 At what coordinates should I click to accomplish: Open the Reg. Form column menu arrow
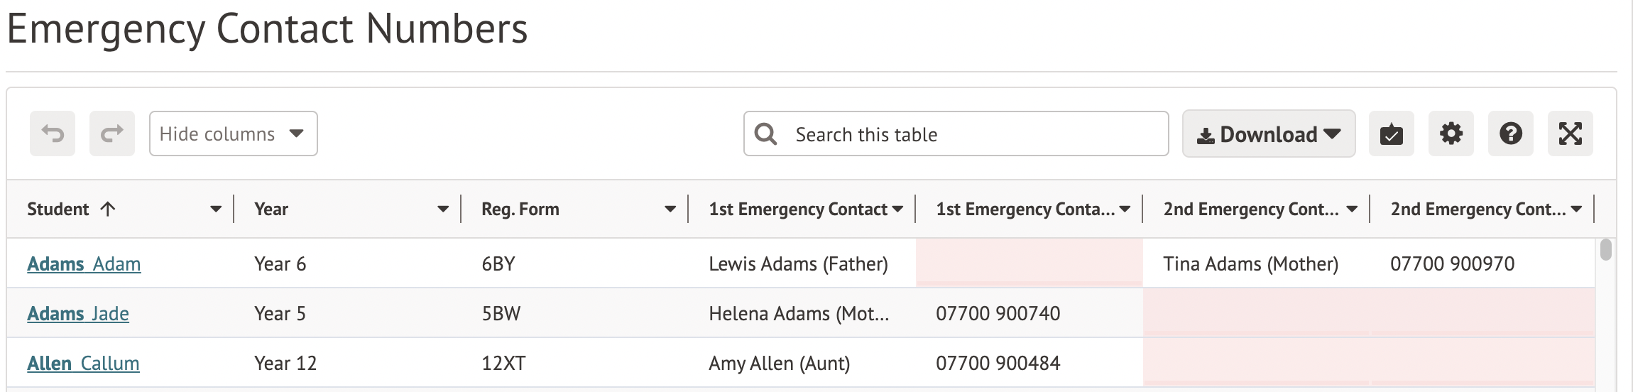pos(670,209)
